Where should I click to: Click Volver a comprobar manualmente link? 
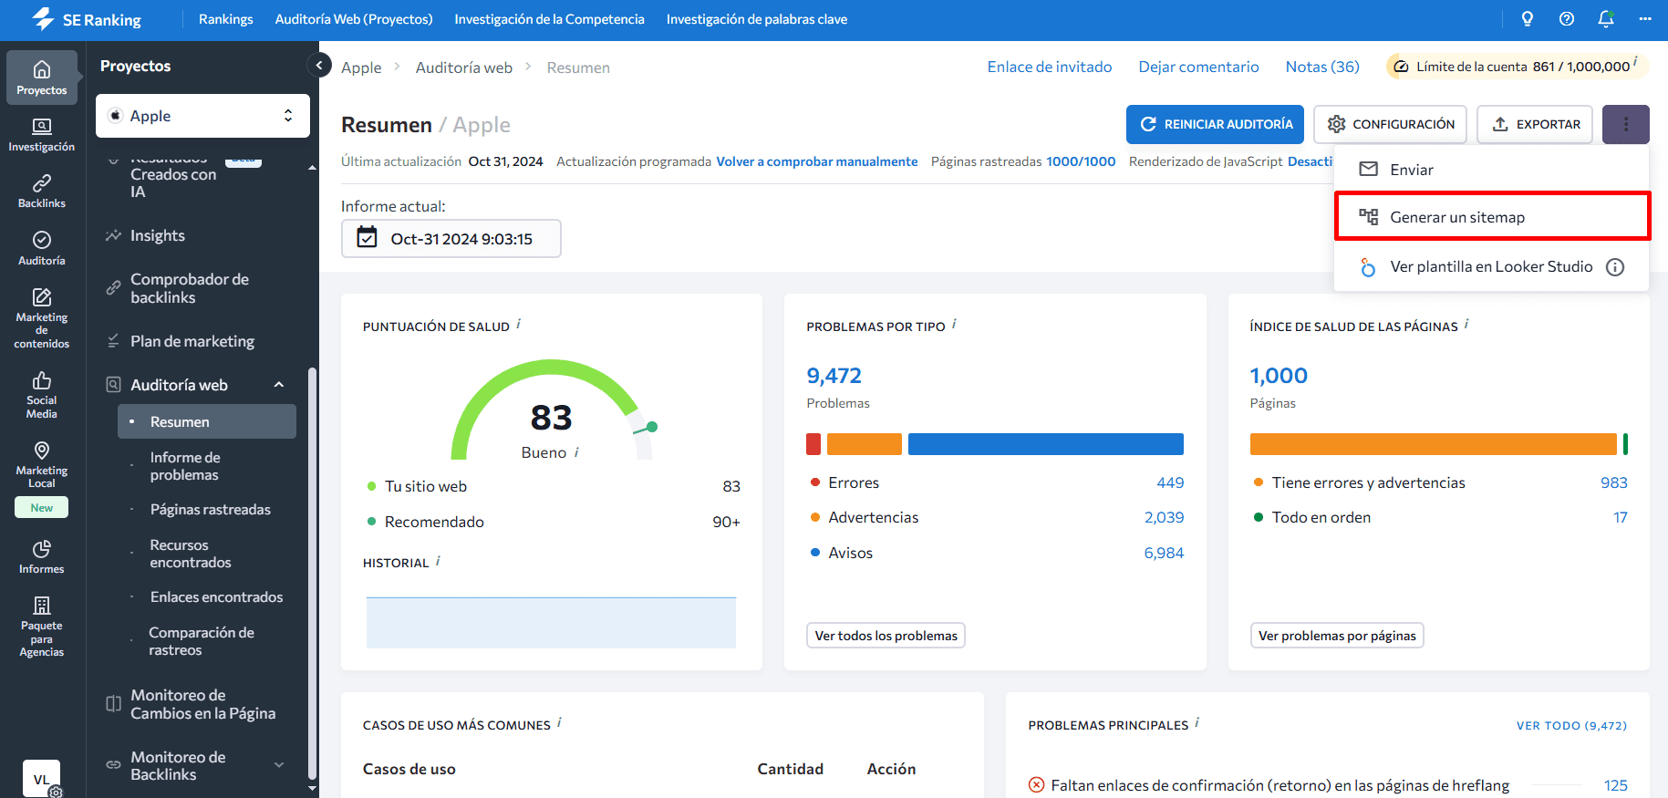tap(817, 161)
